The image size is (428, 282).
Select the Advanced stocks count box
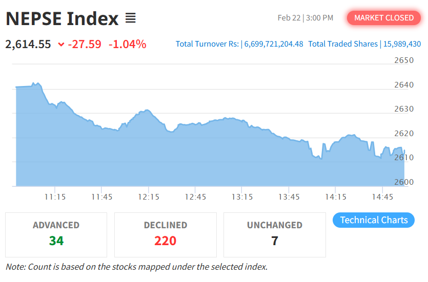pyautogui.click(x=56, y=234)
